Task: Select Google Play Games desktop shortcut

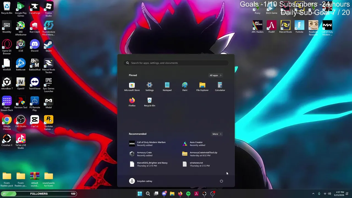Action: pos(21,9)
